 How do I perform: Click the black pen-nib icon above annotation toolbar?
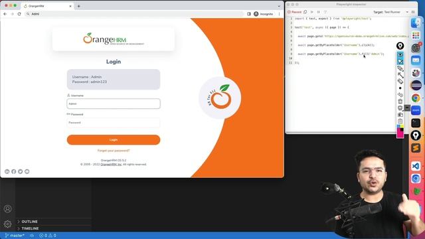[400, 46]
